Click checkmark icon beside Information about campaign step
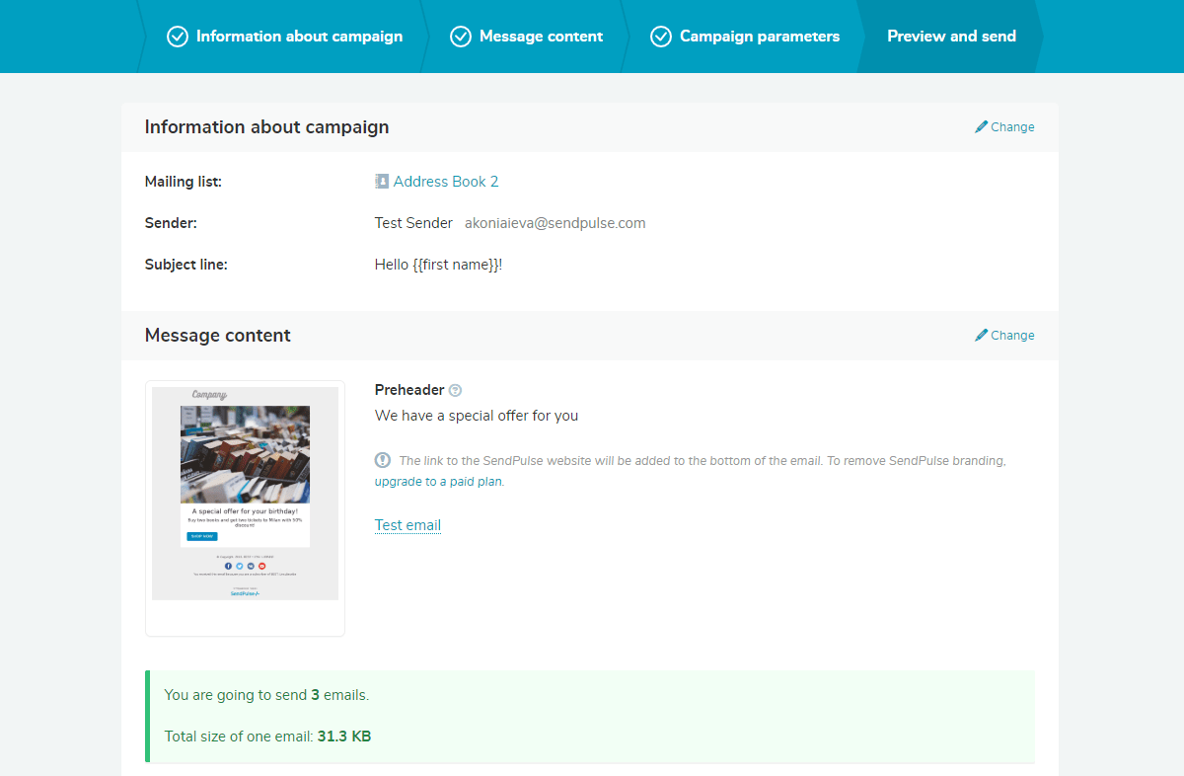 pyautogui.click(x=178, y=37)
